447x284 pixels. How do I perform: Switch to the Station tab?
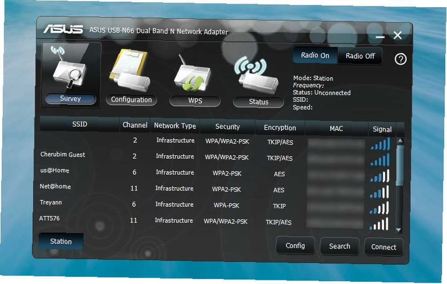click(61, 242)
